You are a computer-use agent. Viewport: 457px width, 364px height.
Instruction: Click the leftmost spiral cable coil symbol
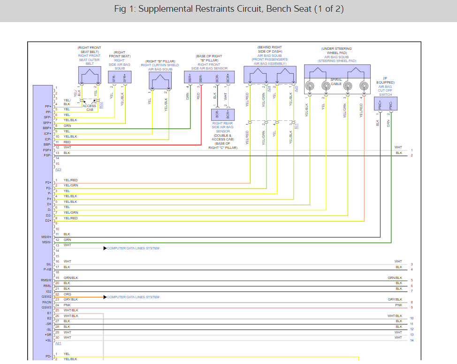click(310, 86)
